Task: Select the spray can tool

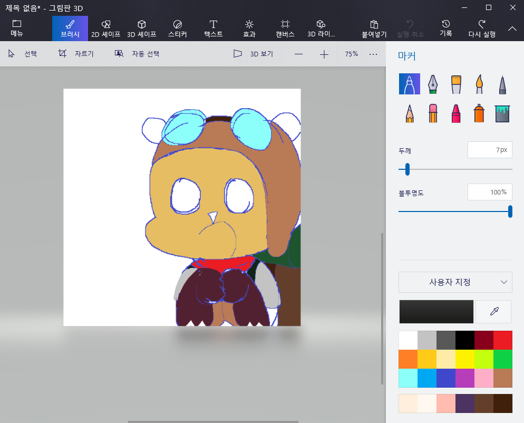Action: 479,113
